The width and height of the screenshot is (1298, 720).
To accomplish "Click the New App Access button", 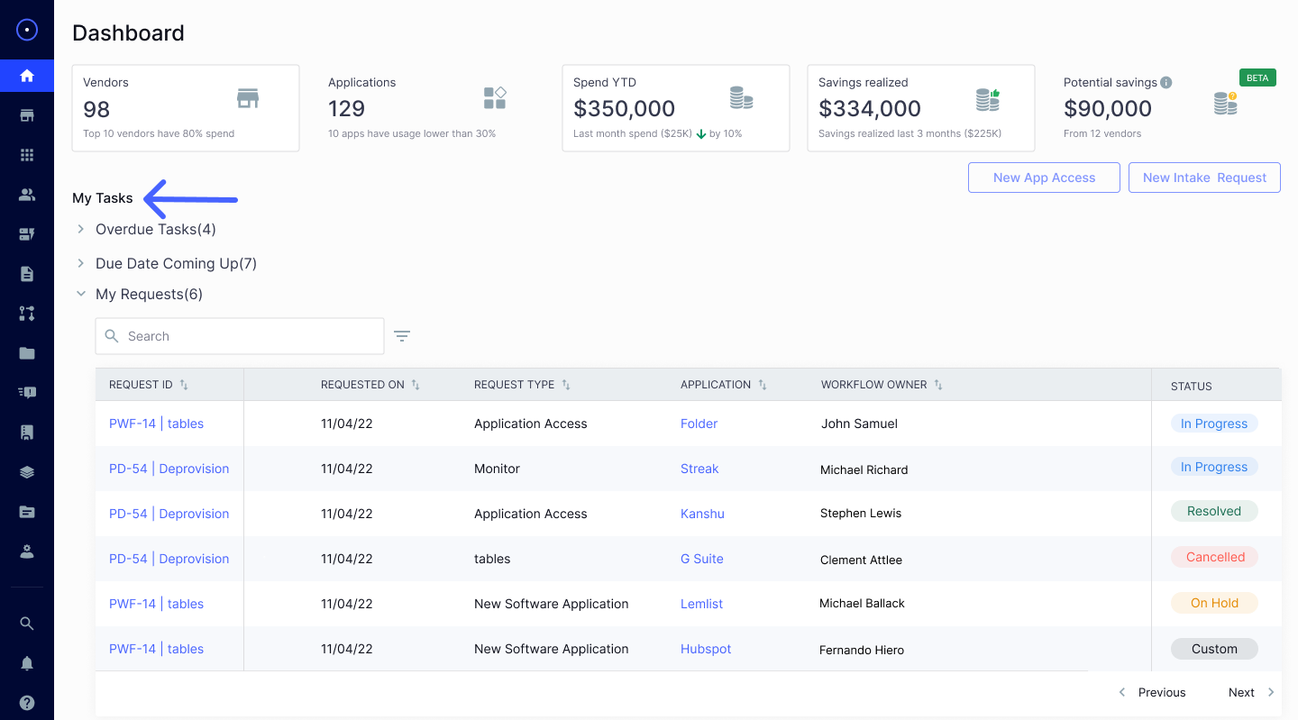I will coord(1044,178).
